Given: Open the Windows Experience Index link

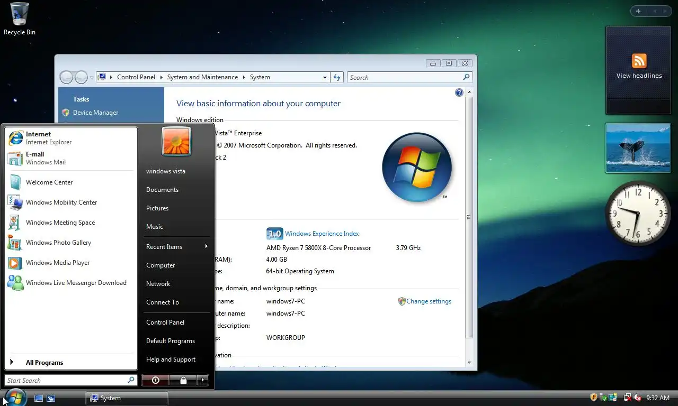Looking at the screenshot, I should (x=322, y=234).
